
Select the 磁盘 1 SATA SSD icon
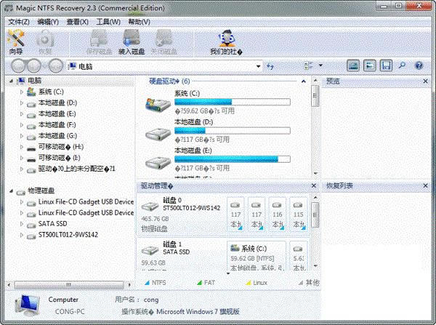point(150,250)
